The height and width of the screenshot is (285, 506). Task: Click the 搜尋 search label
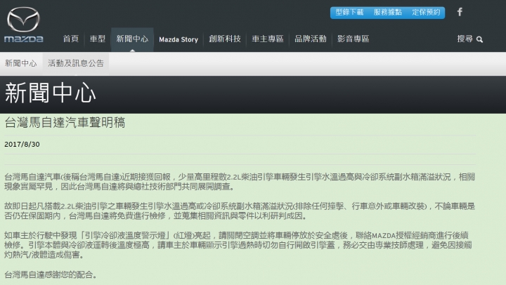[x=465, y=39]
